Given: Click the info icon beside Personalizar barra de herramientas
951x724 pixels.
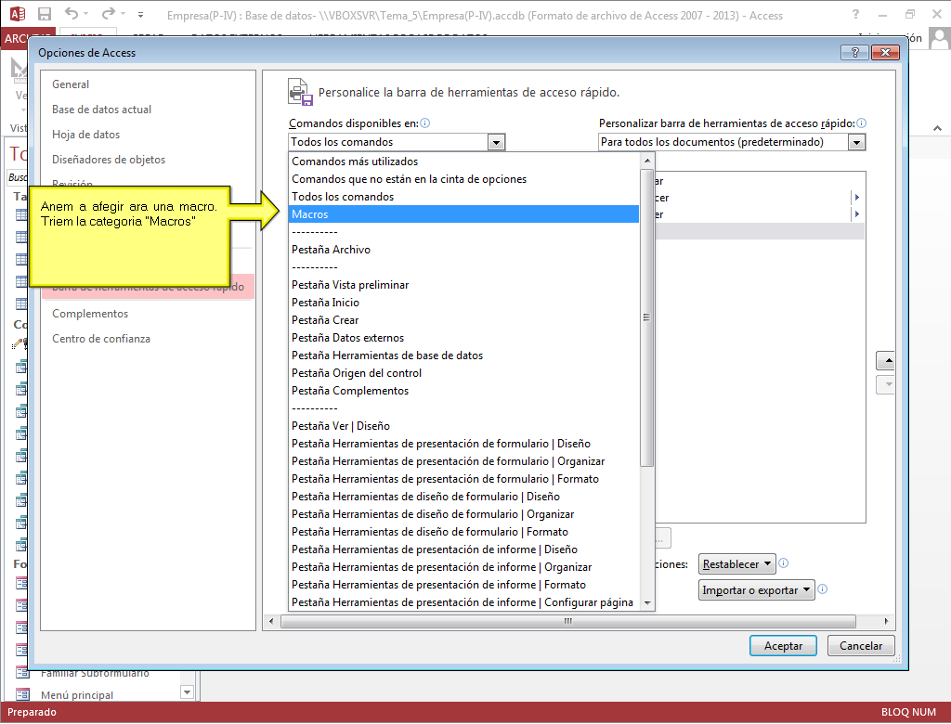Looking at the screenshot, I should click(x=861, y=123).
